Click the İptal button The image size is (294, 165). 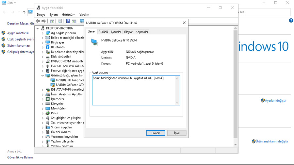point(177,133)
